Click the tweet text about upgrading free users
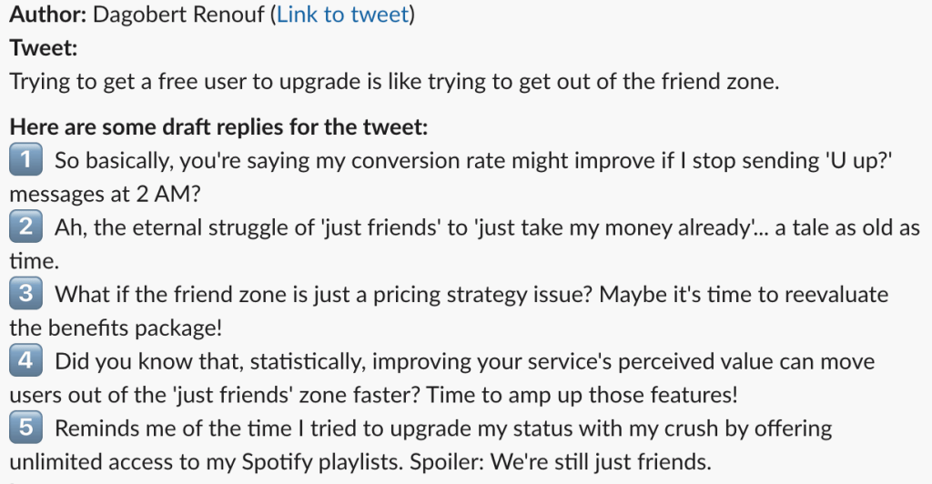932x484 pixels. coord(395,81)
